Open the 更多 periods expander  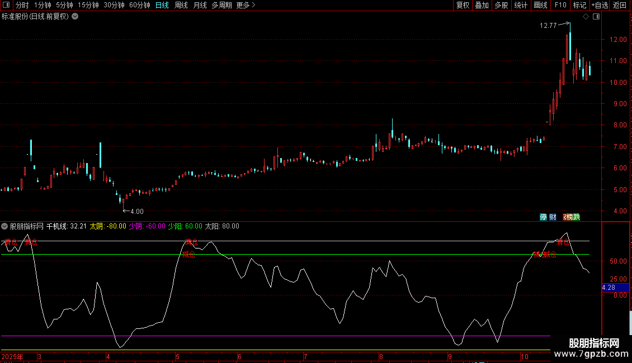(246, 5)
